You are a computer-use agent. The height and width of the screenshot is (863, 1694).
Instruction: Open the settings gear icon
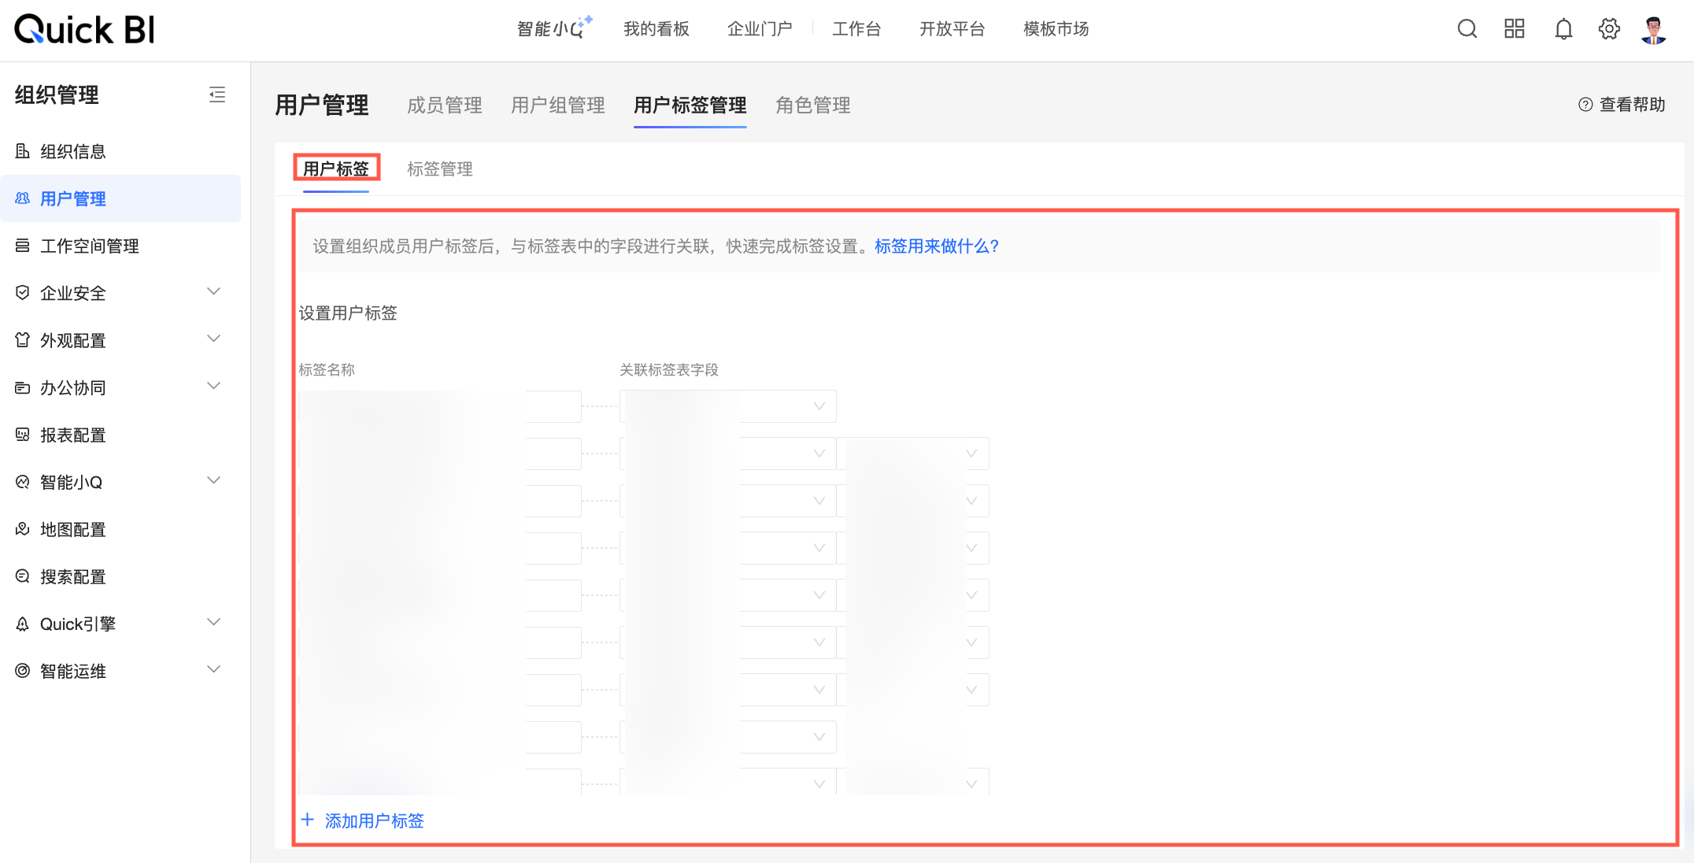1609,29
